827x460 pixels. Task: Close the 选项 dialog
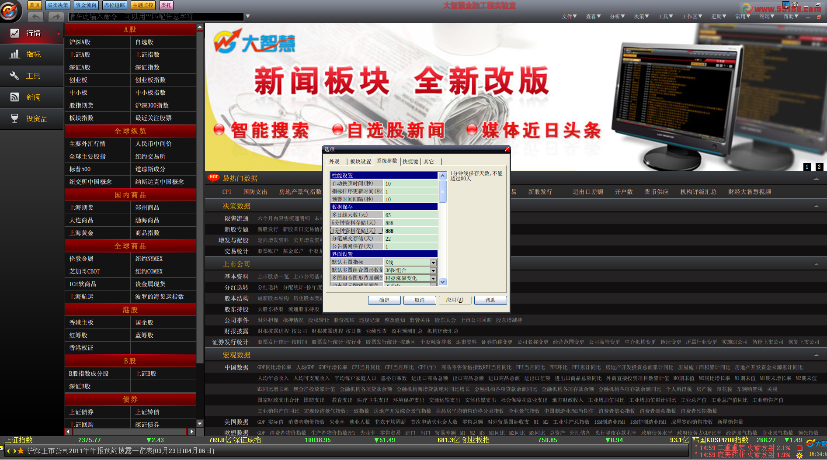coord(507,149)
